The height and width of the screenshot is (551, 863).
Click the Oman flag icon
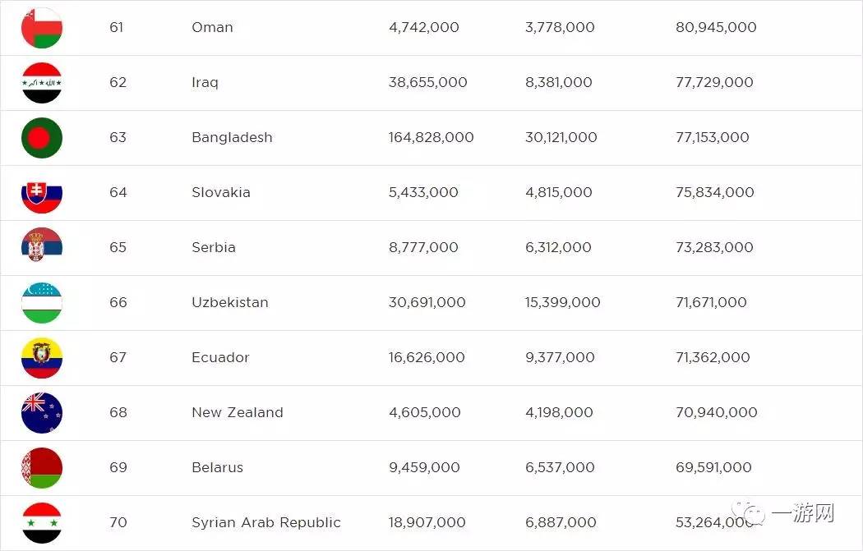click(42, 28)
